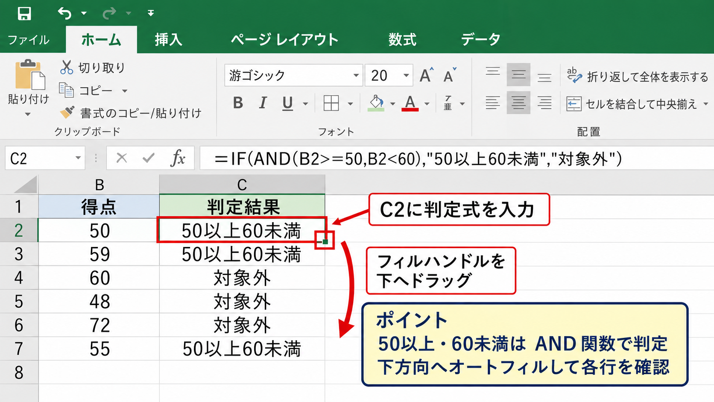Open the Customize Quick Access Toolbar dropdown
Image resolution: width=714 pixels, height=402 pixels.
pos(151,13)
